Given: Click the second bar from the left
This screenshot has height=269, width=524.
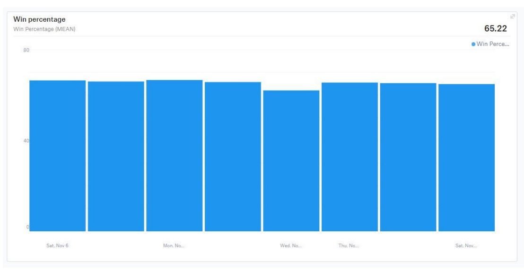Looking at the screenshot, I should click(116, 156).
